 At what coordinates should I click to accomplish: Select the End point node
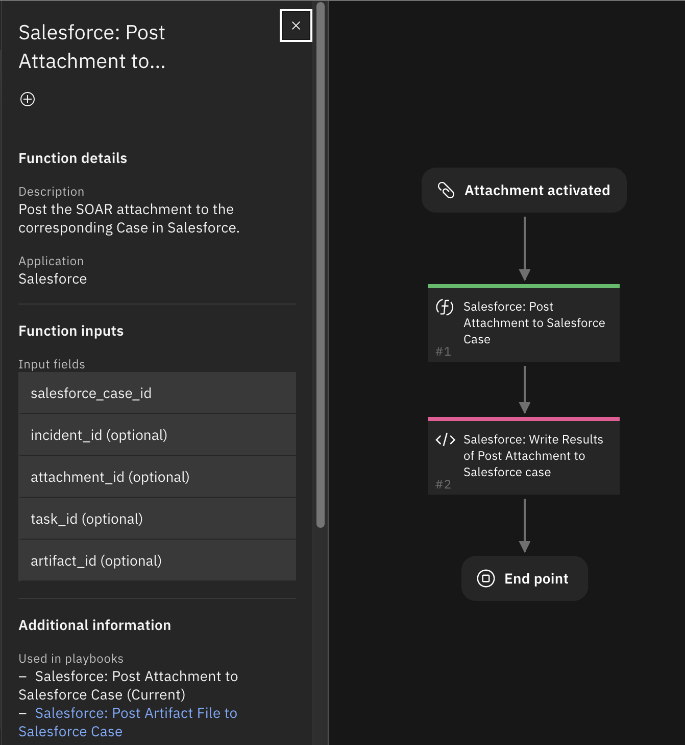click(524, 578)
